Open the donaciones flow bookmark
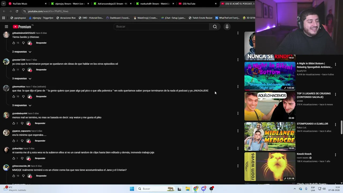This screenshot has width=343, height=193. coord(66,18)
